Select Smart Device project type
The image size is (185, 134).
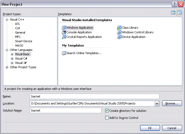24,41
